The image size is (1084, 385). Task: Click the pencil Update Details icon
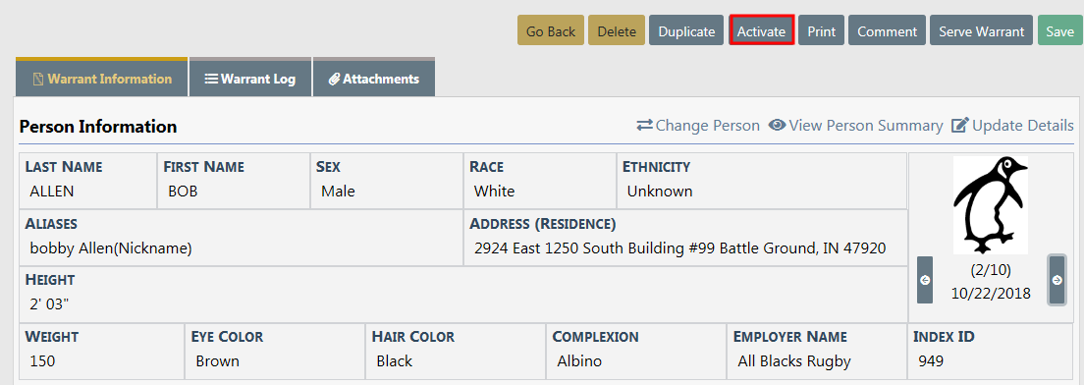point(960,125)
